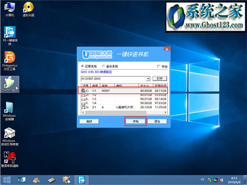This screenshot has width=247, height=185.
Task: Click the U盘装机大师 logo in dialog header
Action: 97,55
